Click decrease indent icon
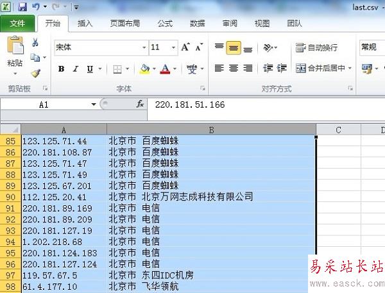Viewport: 385px width, 293px height. coord(268,68)
